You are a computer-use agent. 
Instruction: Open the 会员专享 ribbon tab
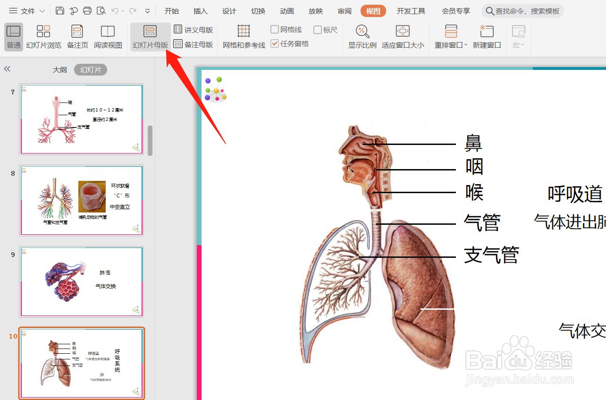click(455, 11)
